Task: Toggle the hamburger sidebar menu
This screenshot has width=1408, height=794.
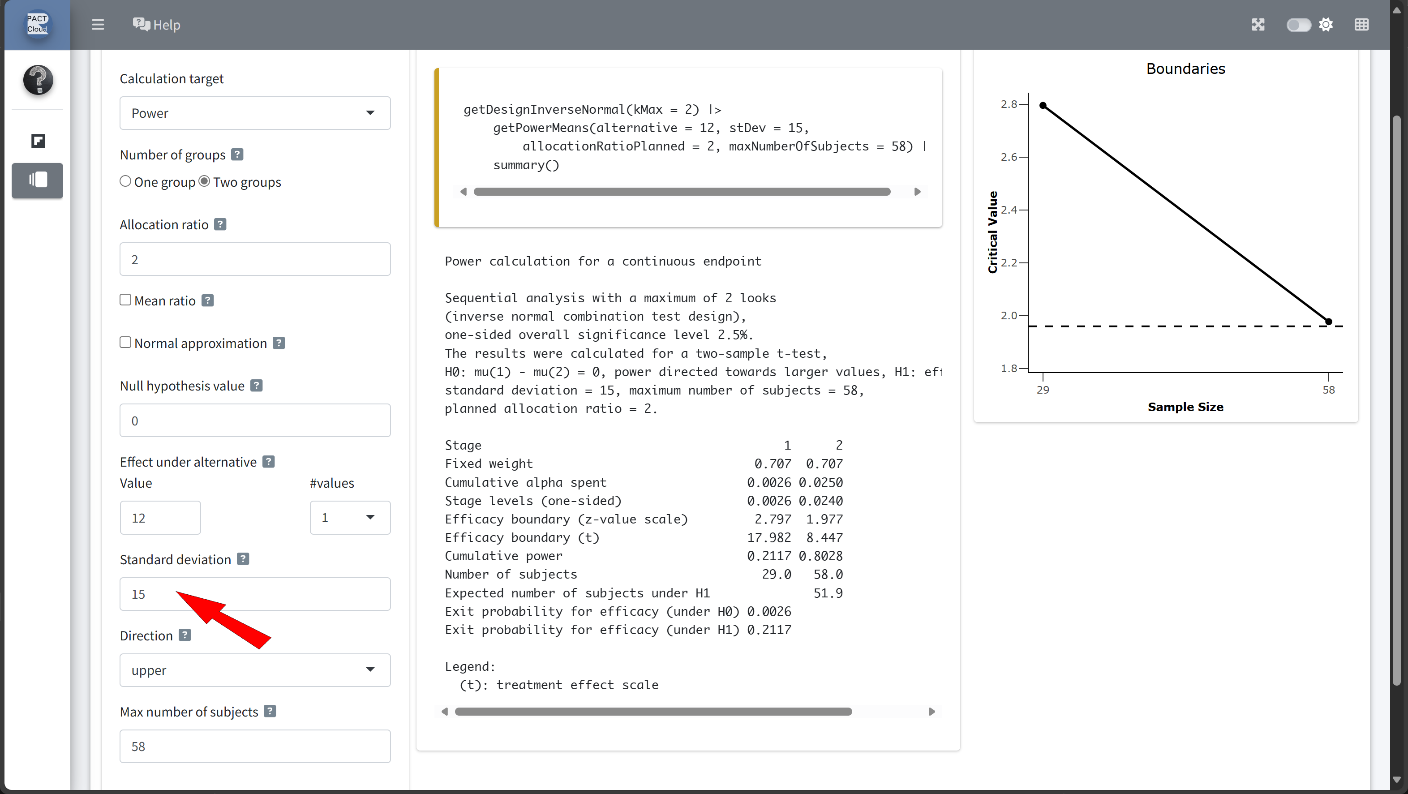Action: (x=98, y=25)
